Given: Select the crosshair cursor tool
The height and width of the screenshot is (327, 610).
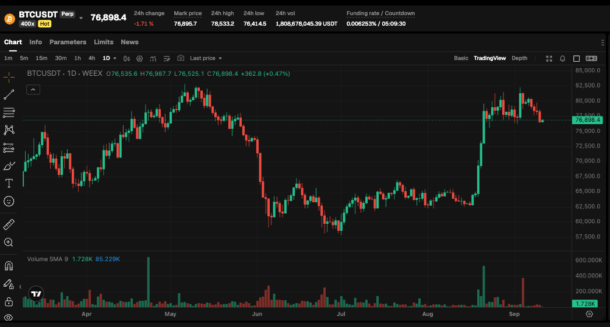Looking at the screenshot, I should 9,77.
